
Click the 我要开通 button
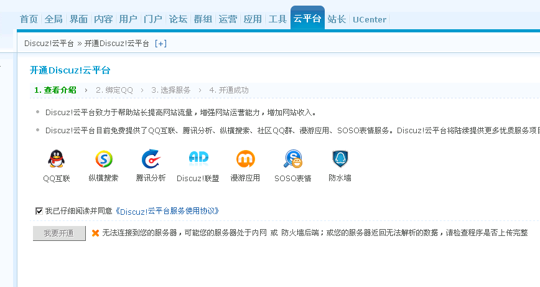click(x=59, y=233)
